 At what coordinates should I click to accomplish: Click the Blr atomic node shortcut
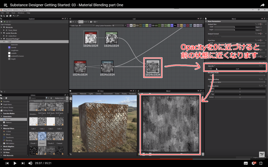coord(134,26)
